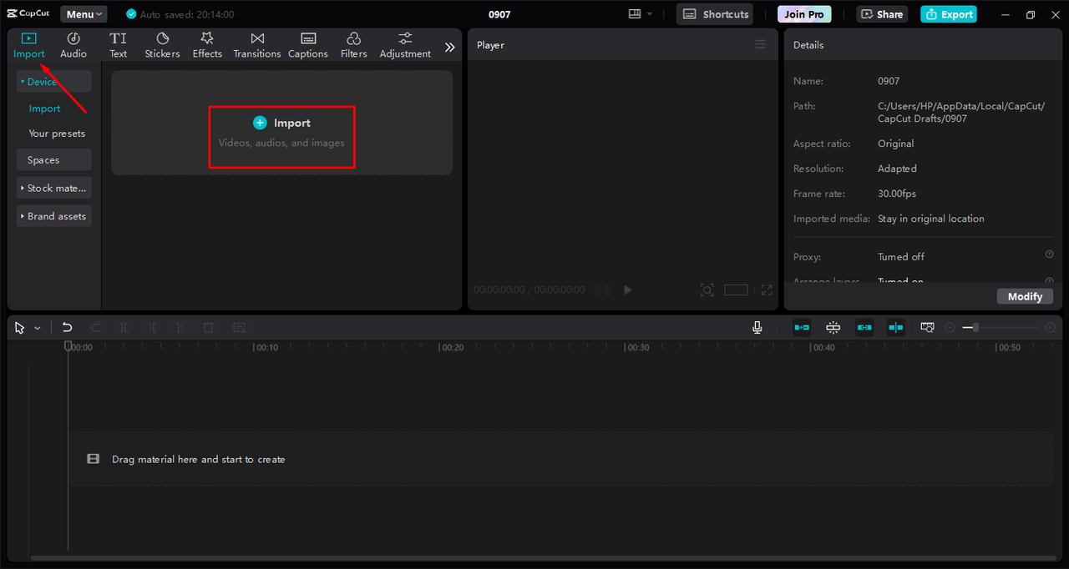The width and height of the screenshot is (1069, 569).
Task: Collapse the Device section
Action: tap(54, 82)
